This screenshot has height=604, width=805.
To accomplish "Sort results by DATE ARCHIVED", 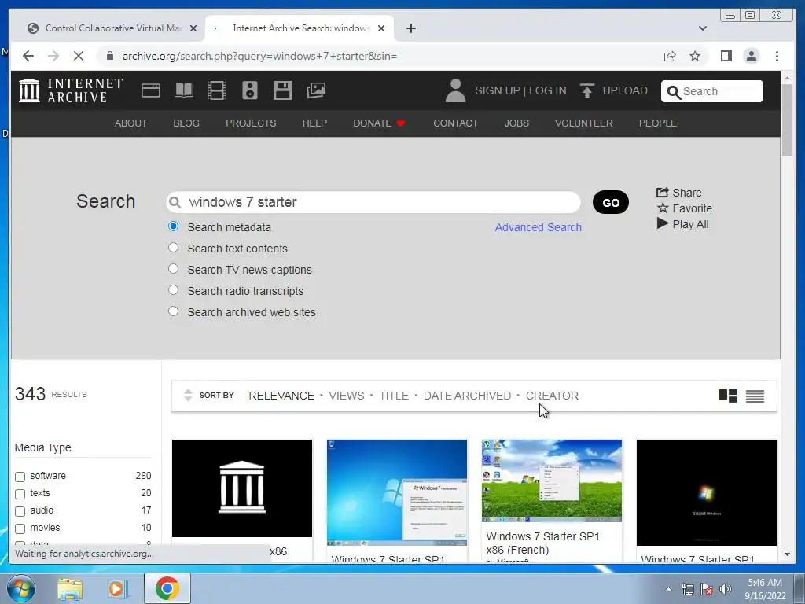I will tap(467, 396).
